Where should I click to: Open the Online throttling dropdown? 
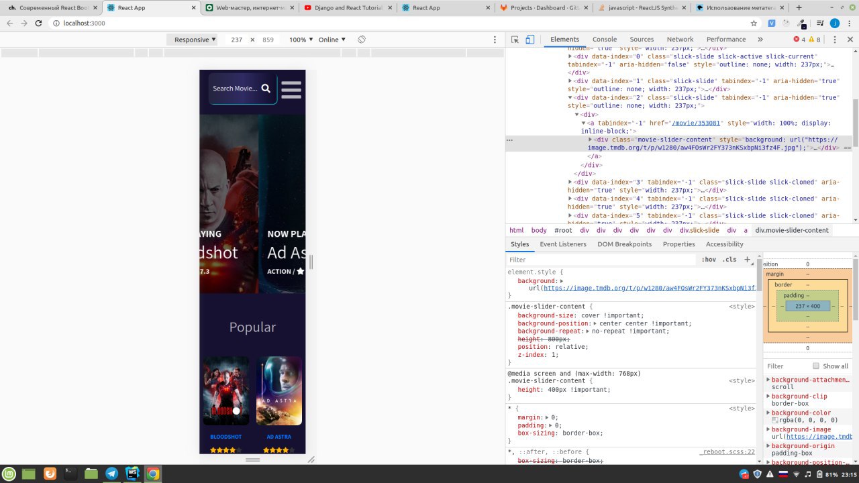click(332, 40)
